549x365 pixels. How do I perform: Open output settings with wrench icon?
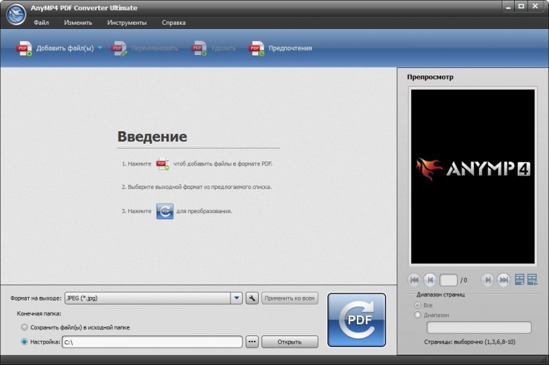[x=252, y=298]
